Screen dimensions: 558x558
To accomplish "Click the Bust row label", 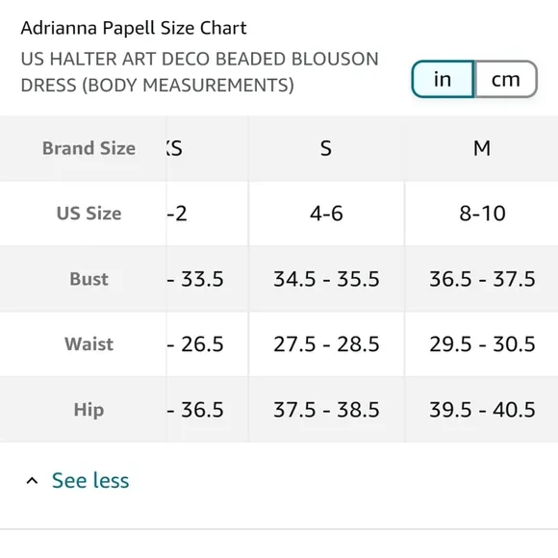I will point(89,279).
